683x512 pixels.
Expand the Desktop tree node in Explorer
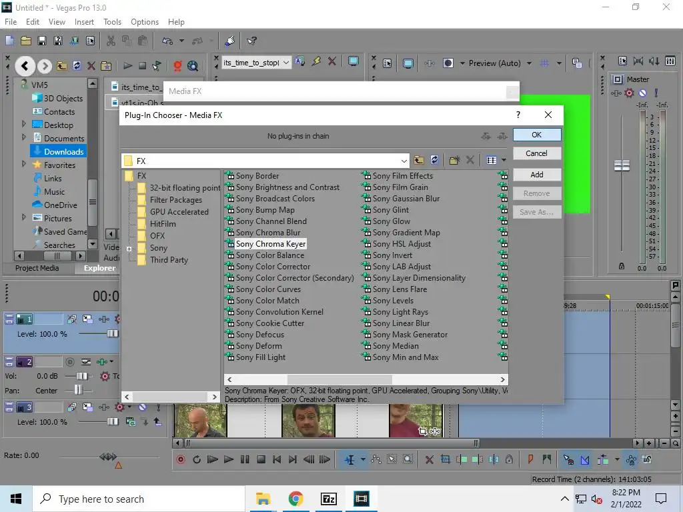[24, 124]
